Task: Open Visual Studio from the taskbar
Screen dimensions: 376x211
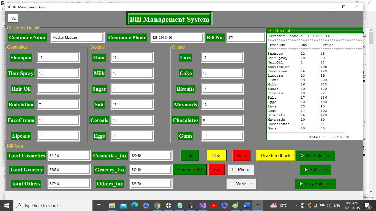Action: click(202, 205)
